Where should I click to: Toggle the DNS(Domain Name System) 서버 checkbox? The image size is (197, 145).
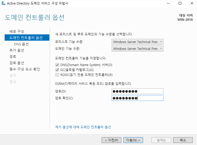[57, 65]
